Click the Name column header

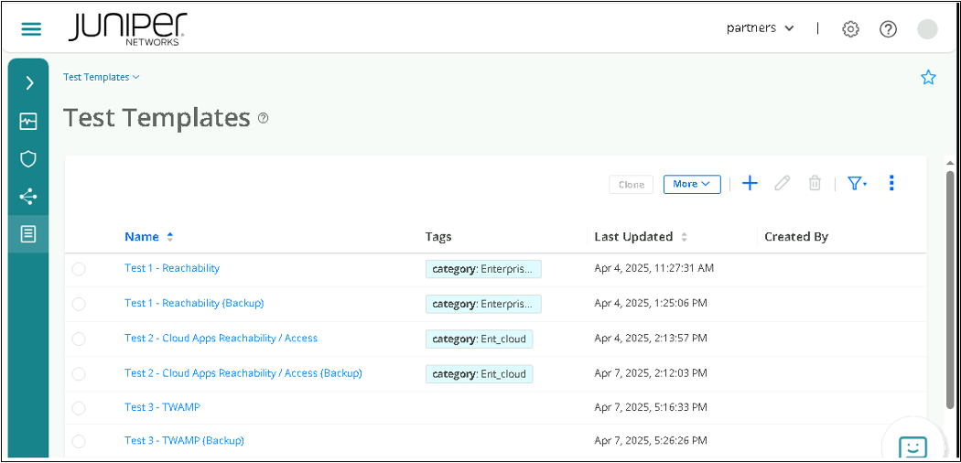[142, 237]
